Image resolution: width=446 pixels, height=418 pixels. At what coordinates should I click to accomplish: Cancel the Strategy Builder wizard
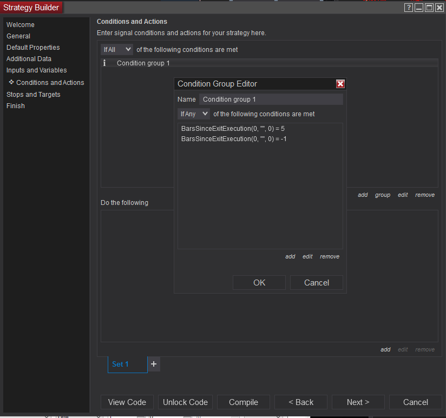416,402
